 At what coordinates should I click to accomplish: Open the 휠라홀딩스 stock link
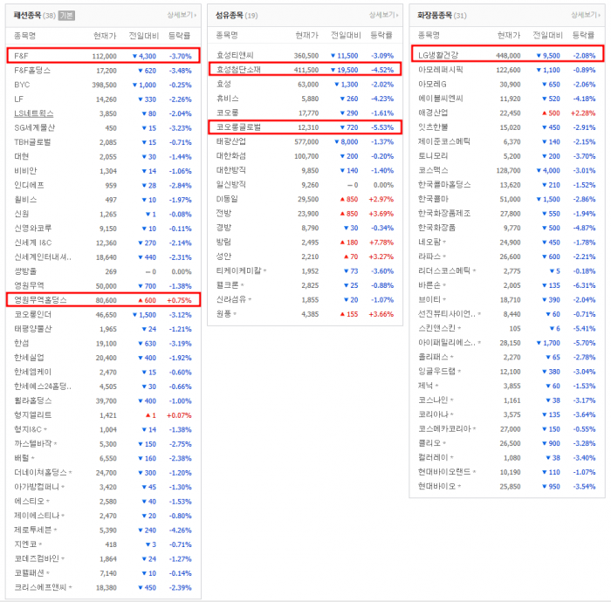pyautogui.click(x=33, y=400)
